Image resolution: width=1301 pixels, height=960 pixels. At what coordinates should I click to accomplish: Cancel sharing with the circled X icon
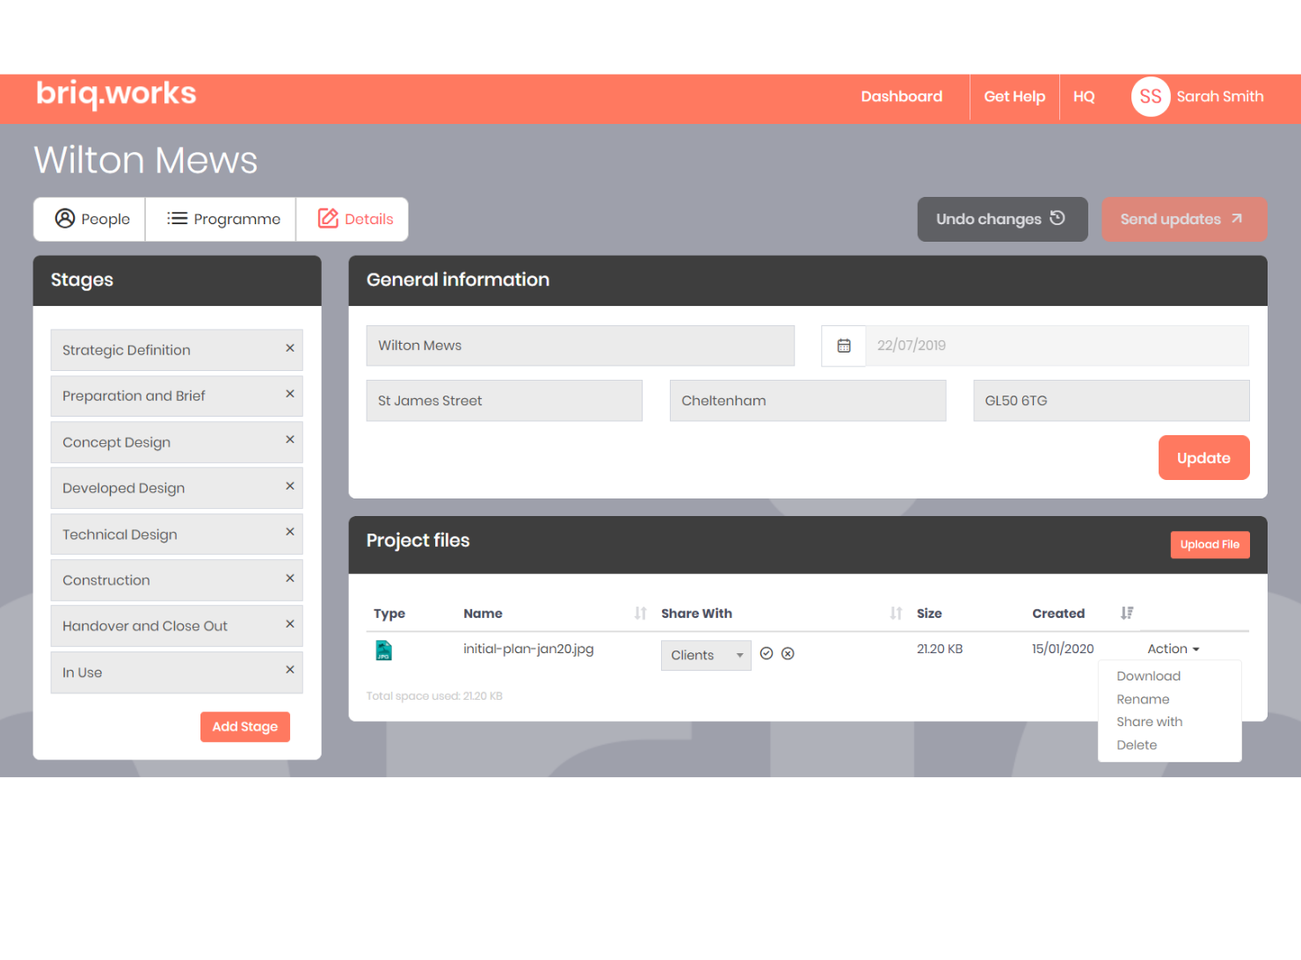pyautogui.click(x=788, y=653)
